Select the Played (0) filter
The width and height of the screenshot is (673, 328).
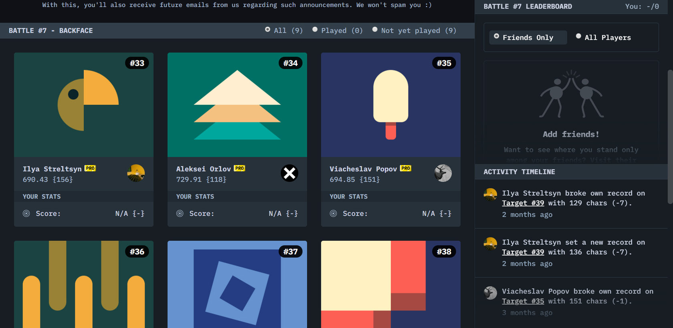338,30
